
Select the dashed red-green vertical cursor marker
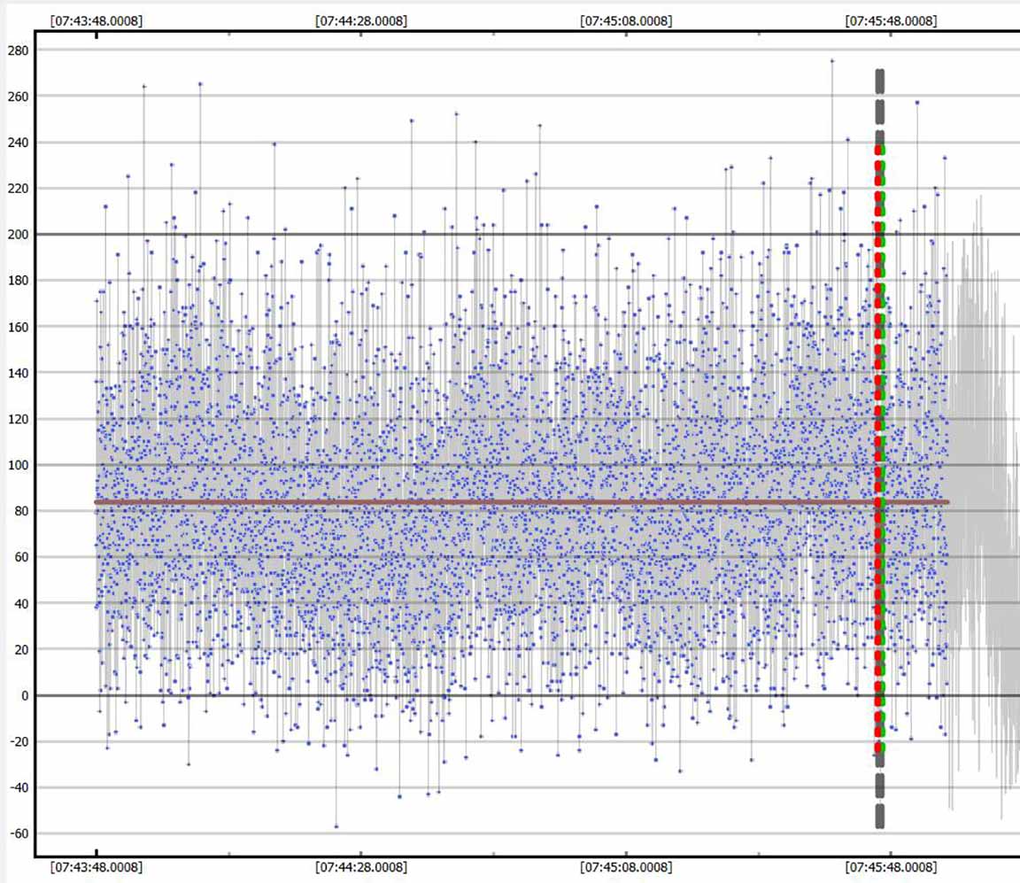[x=880, y=443]
